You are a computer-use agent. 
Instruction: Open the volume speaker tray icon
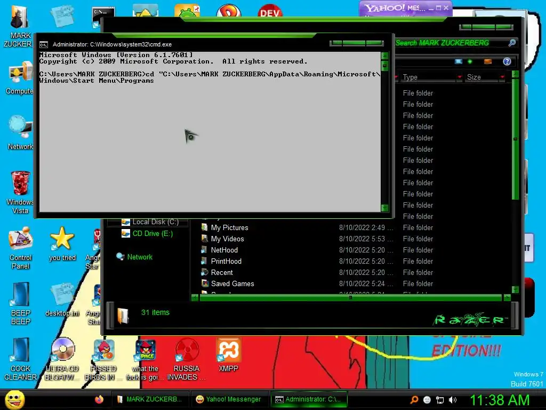point(453,400)
